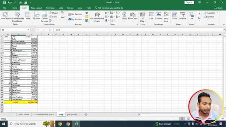The height and width of the screenshot is (127, 226).
Task: Insert a Symbol
Action: (209, 17)
